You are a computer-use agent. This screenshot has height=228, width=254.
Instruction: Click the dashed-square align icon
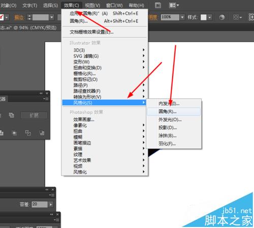tap(236, 17)
